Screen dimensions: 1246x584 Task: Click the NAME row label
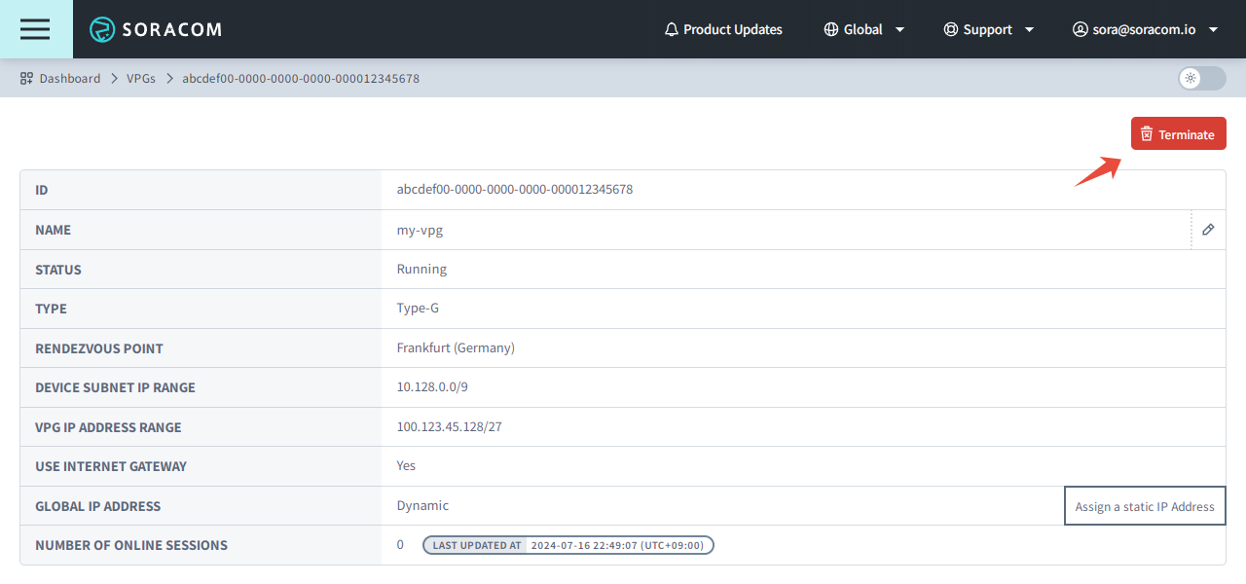click(53, 231)
